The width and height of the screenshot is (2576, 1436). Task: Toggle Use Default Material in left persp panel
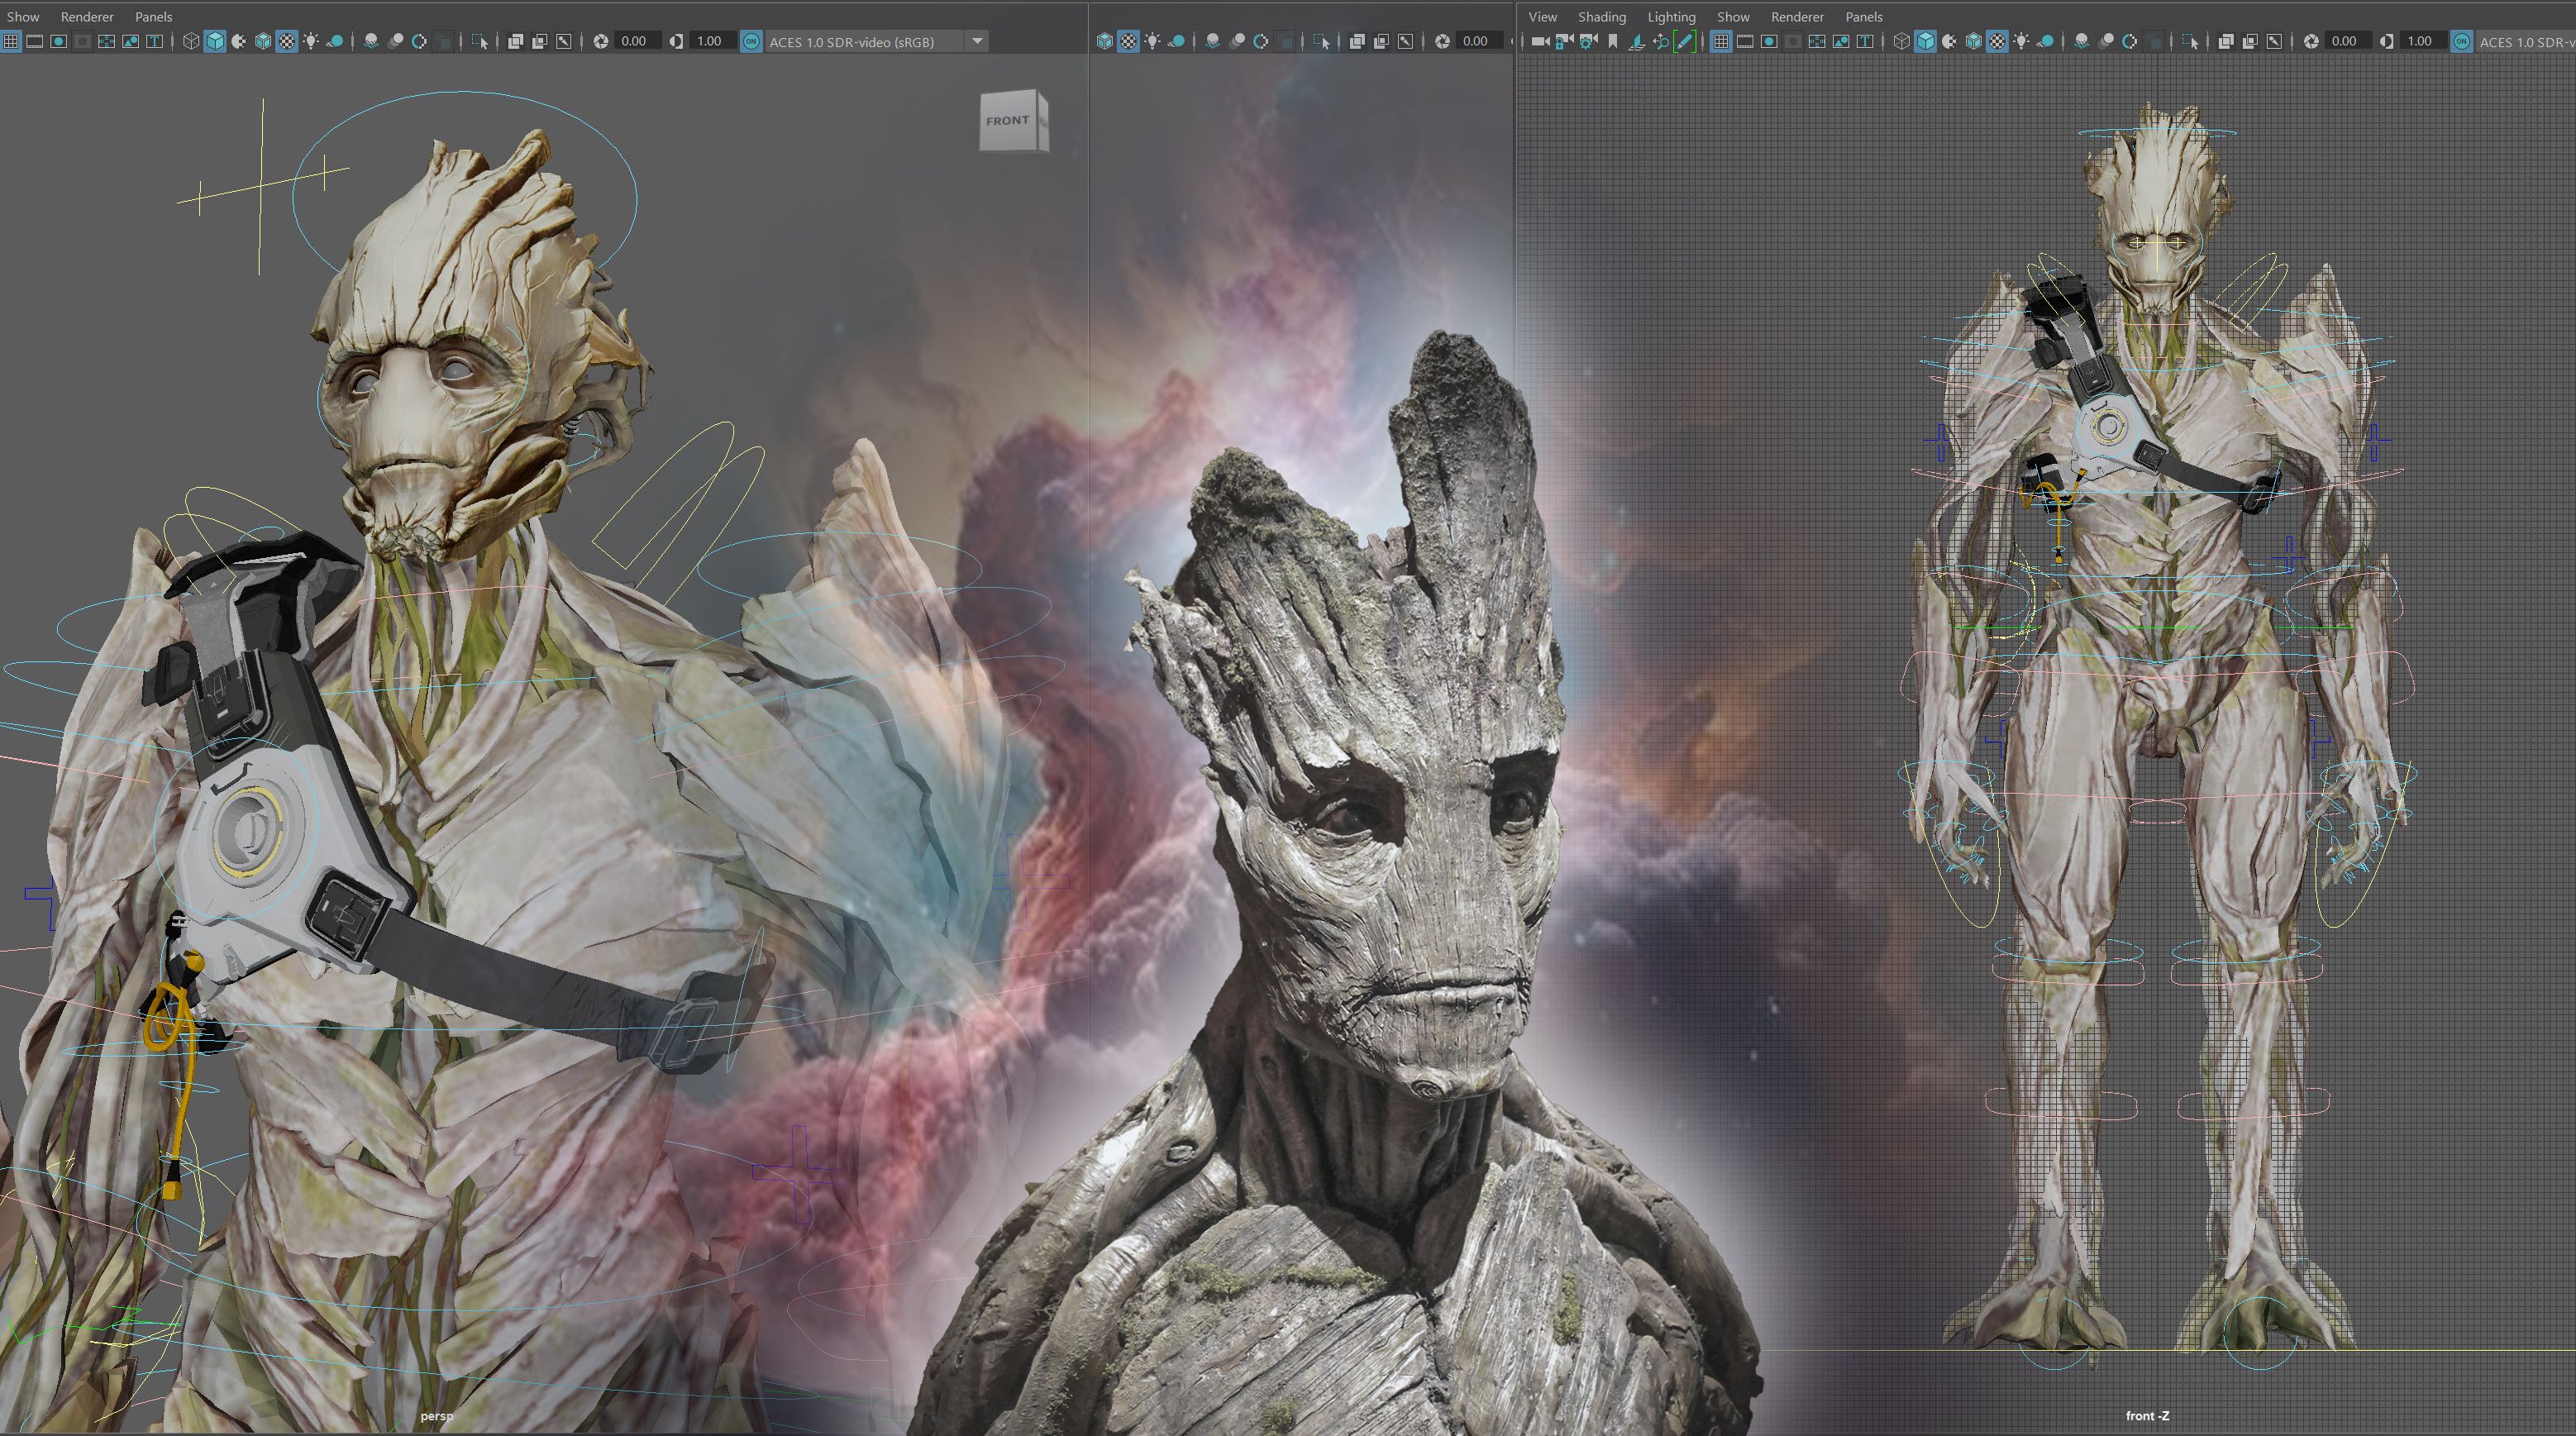coord(239,41)
